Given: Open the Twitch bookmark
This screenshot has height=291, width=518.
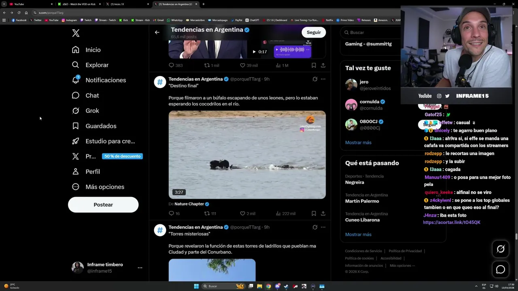Looking at the screenshot, I should 86,20.
